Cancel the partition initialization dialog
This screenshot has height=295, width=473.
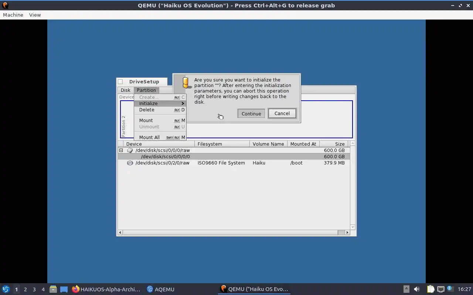(282, 113)
